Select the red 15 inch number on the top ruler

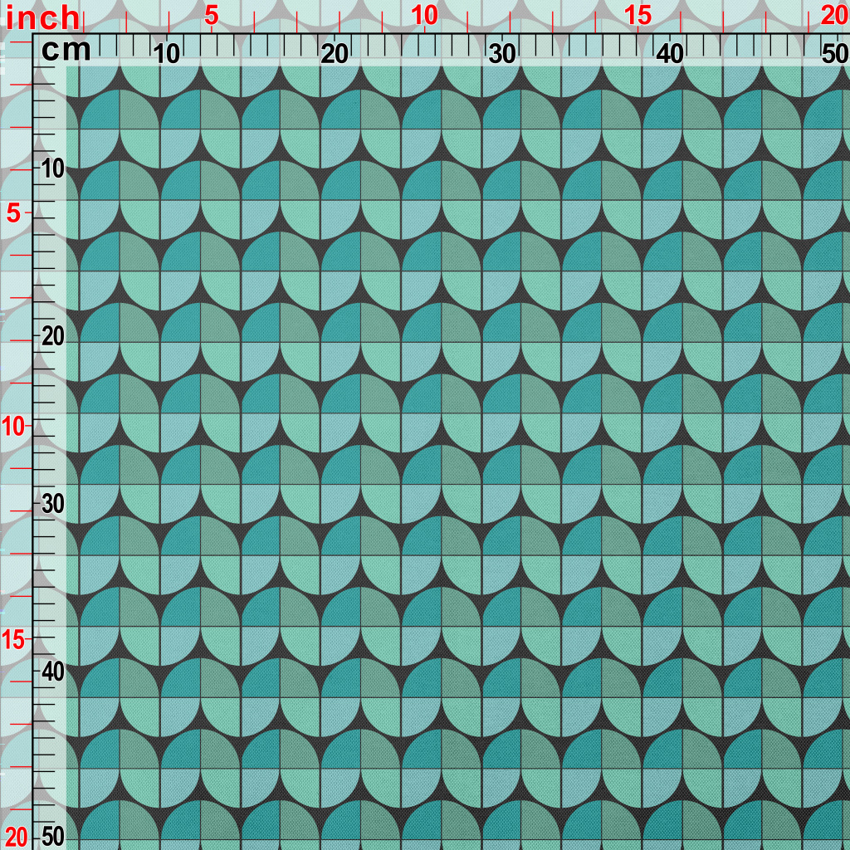click(637, 16)
